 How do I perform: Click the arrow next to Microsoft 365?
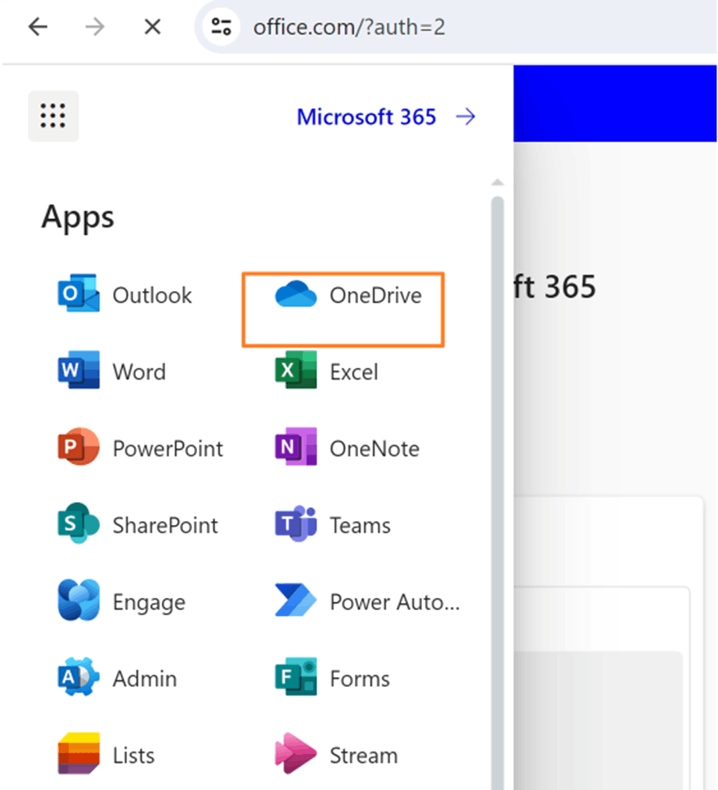point(465,117)
